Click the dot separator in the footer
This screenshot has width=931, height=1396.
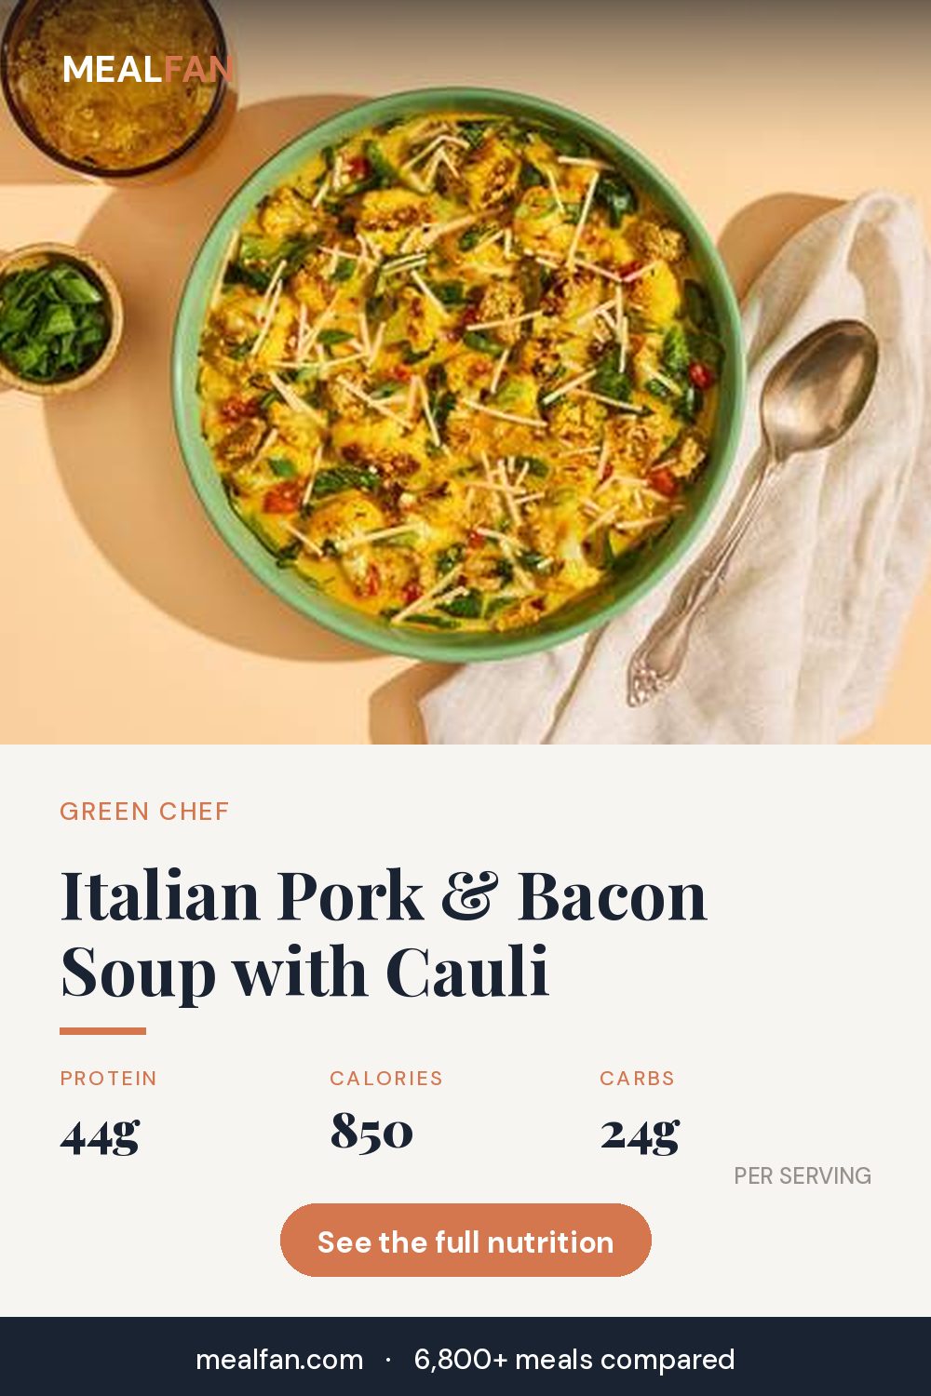click(388, 1361)
